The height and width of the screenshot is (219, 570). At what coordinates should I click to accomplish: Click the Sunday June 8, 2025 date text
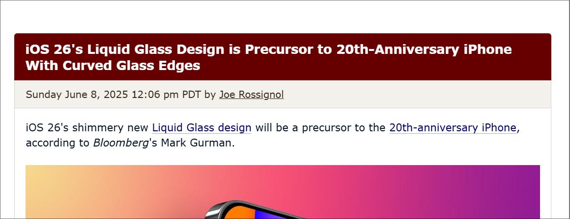coord(77,95)
